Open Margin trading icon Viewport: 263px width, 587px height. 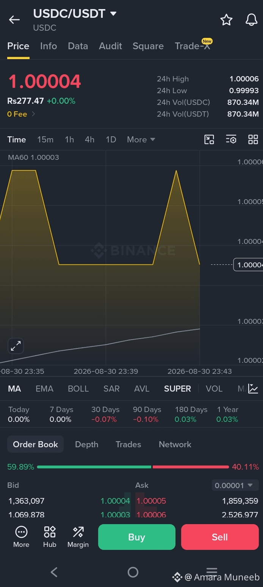(78, 537)
